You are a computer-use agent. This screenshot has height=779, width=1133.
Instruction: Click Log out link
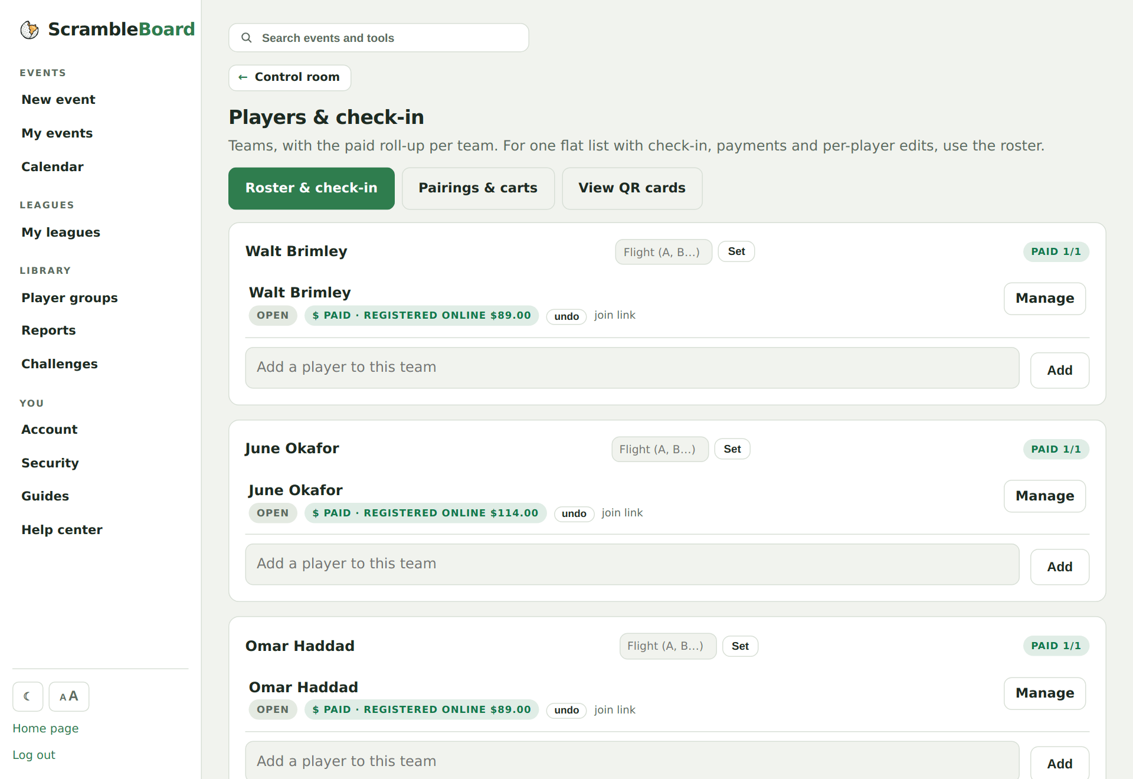34,755
